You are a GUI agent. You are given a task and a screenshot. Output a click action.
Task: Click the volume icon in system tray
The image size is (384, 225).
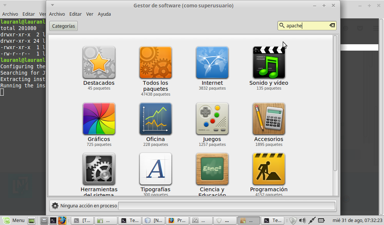pyautogui.click(x=303, y=220)
